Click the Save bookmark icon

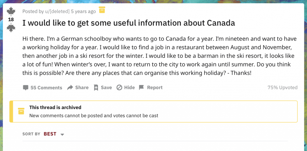point(96,87)
